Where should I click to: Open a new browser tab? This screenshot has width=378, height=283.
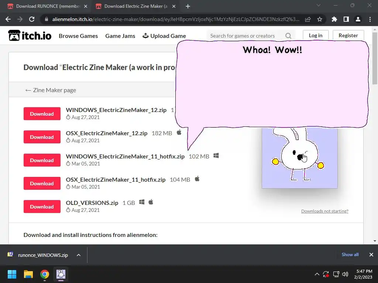coord(188,6)
